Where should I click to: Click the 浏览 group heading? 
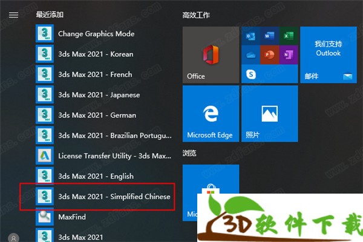click(189, 153)
